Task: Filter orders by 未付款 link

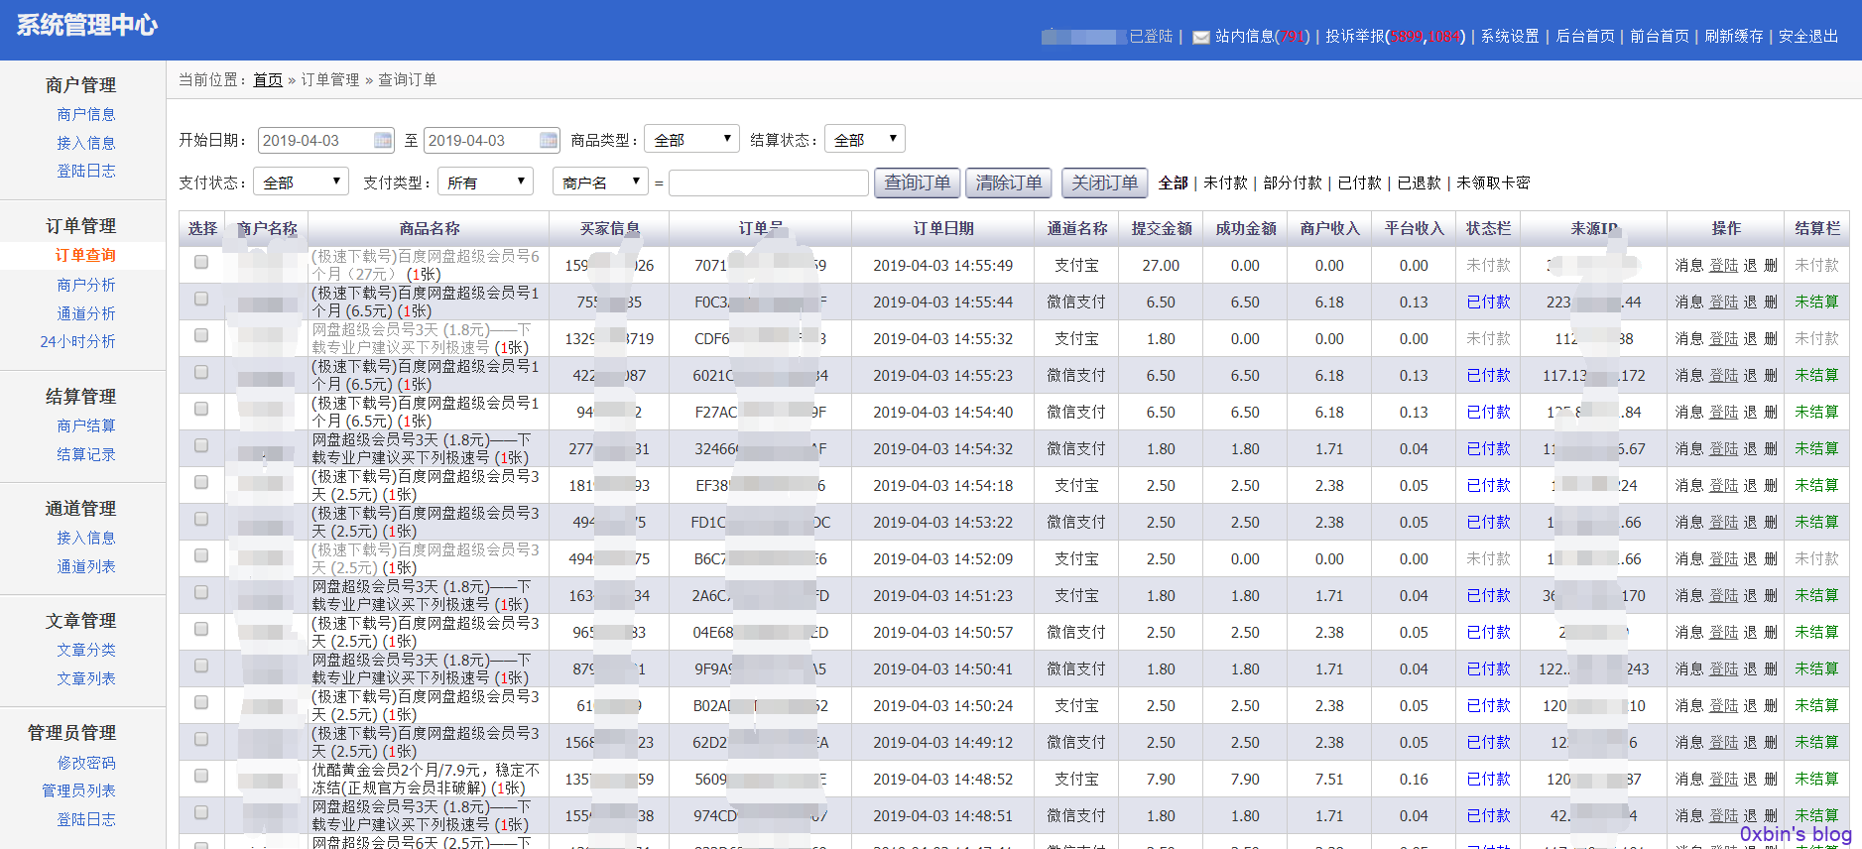Action: (x=1225, y=182)
